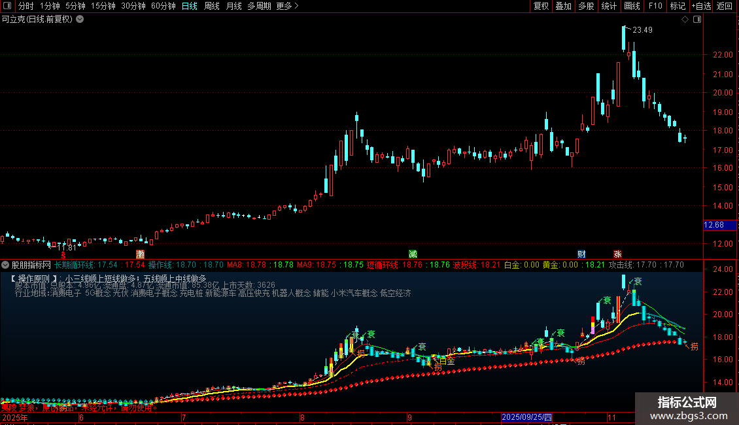The width and height of the screenshot is (739, 425).
Task: Add stock with +自选 button
Action: (x=701, y=6)
